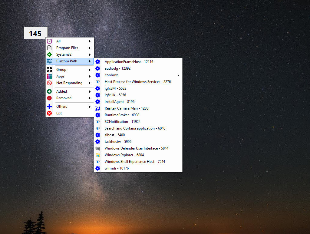The width and height of the screenshot is (310, 234).
Task: Select Exit in the context menu
Action: pos(70,113)
